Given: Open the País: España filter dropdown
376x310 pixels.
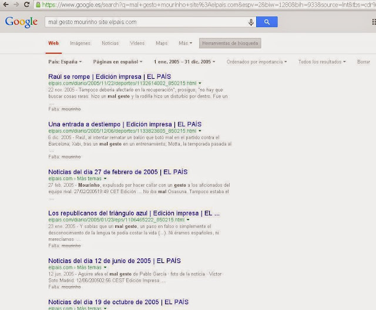Looking at the screenshot, I should pos(65,62).
